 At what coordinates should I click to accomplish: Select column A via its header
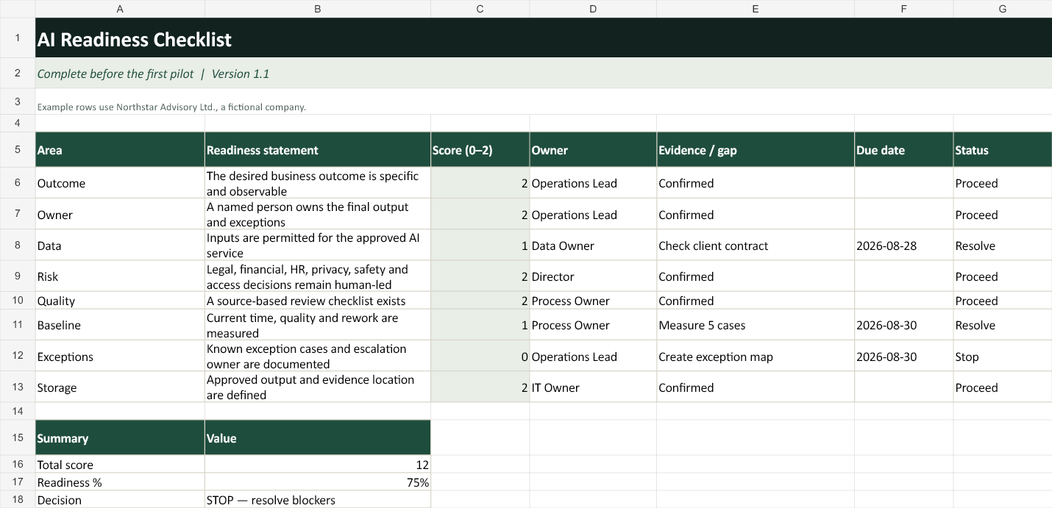[120, 9]
